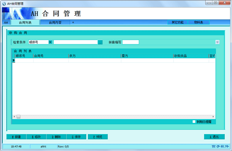Open the 物料表 button

[x=199, y=22]
